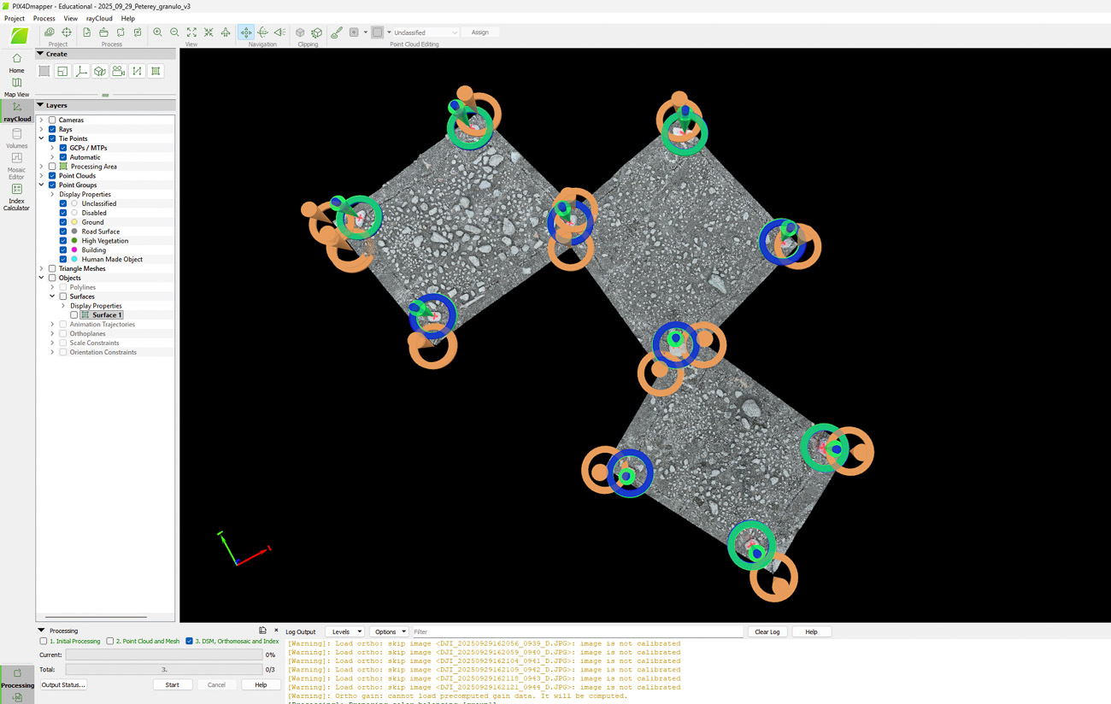This screenshot has height=704, width=1111.
Task: Collapse the Surfaces tree node
Action: (x=52, y=296)
